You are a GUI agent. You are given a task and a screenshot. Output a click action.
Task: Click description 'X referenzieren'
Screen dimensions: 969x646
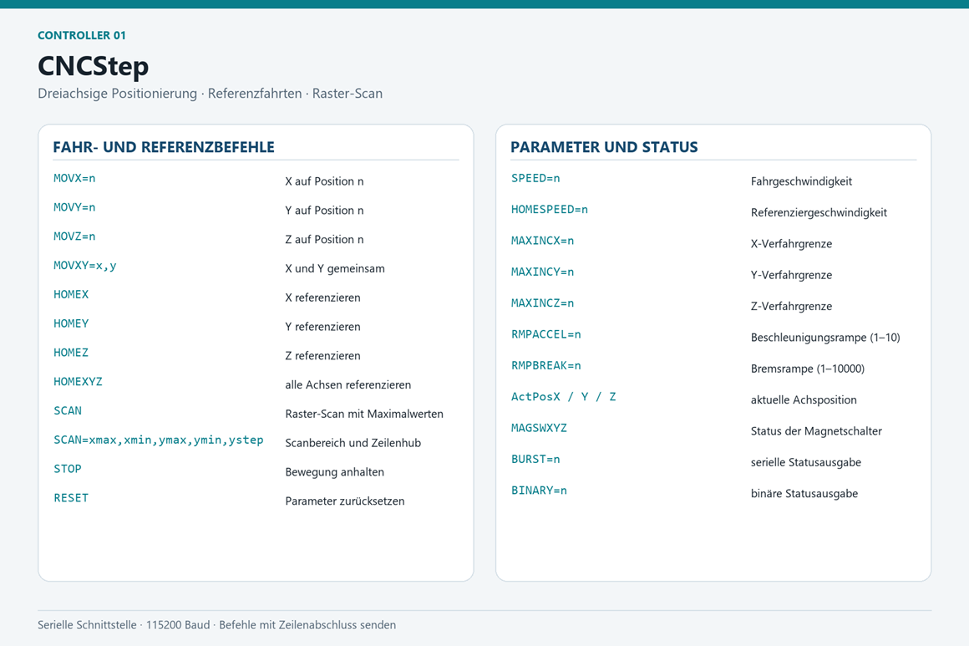322,298
